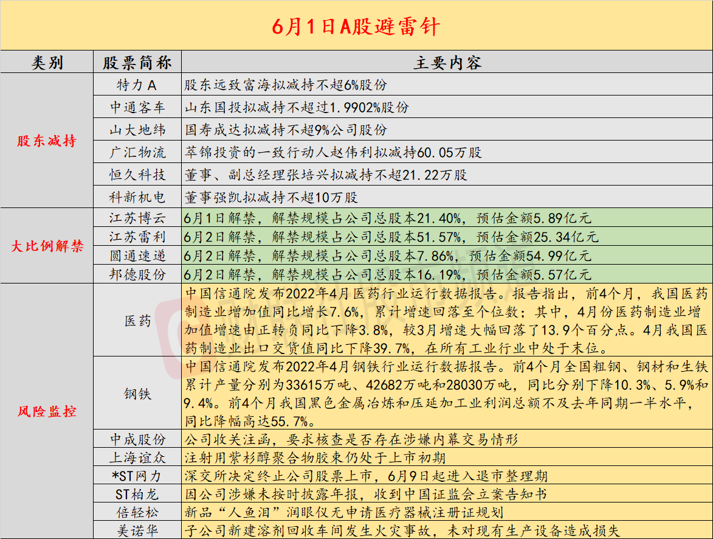Click text about 张培兴拟减持不超21.22万股
This screenshot has height=539, width=713.
pyautogui.click(x=326, y=175)
